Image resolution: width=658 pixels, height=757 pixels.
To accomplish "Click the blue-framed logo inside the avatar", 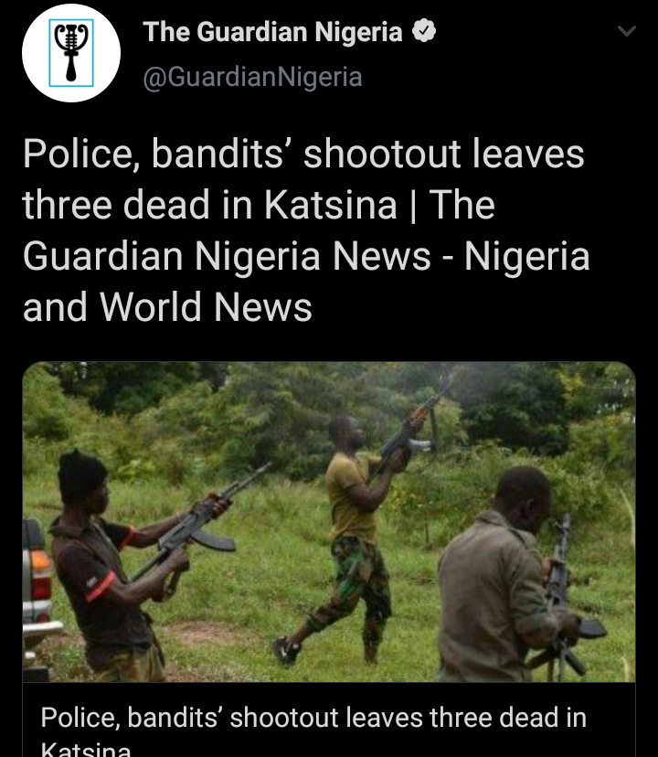I will coord(71,53).
